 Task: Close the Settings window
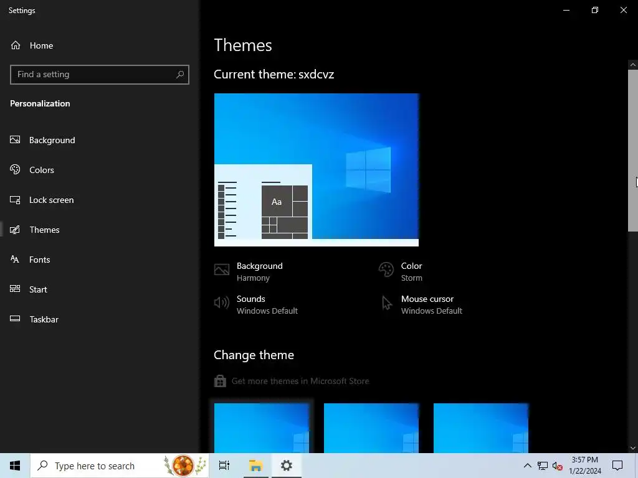point(623,10)
